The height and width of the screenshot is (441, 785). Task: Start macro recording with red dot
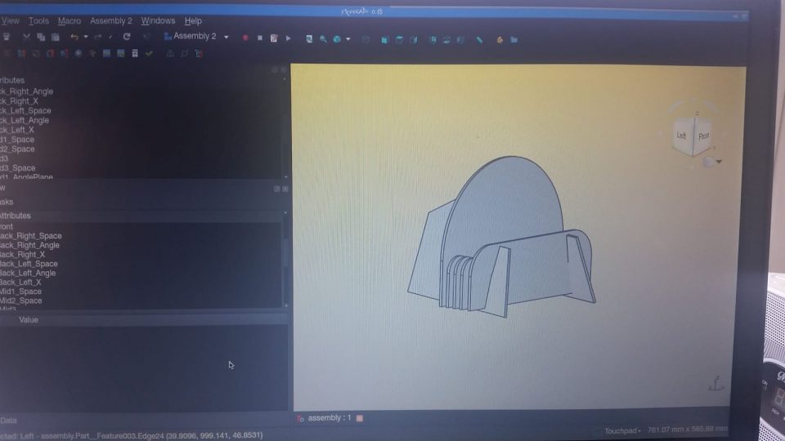coord(245,38)
